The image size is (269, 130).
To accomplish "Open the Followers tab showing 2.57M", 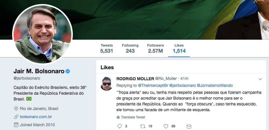I will (155, 48).
